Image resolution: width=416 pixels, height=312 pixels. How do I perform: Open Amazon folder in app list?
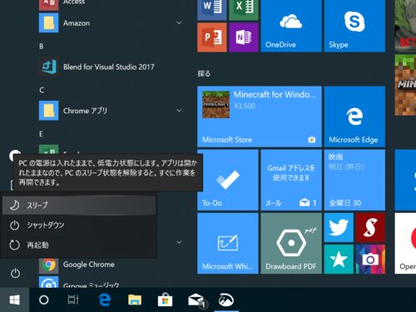pos(111,22)
